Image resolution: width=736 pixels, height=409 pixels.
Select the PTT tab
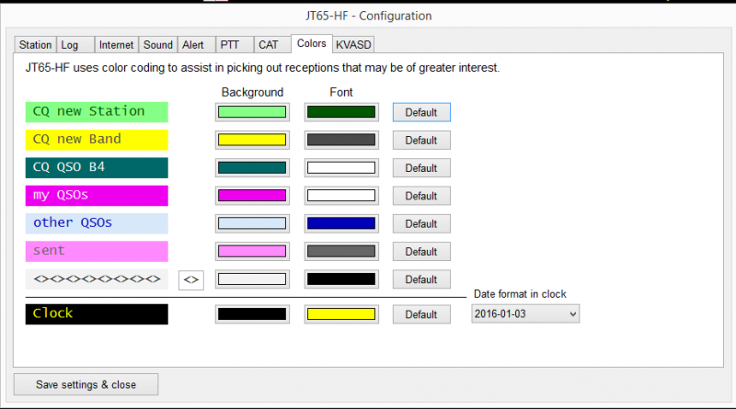tap(235, 44)
